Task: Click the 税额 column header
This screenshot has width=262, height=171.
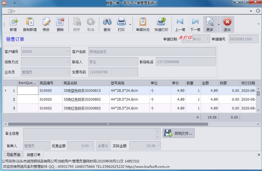Action: click(x=229, y=83)
